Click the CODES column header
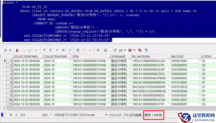216x123 pixels. point(208,56)
